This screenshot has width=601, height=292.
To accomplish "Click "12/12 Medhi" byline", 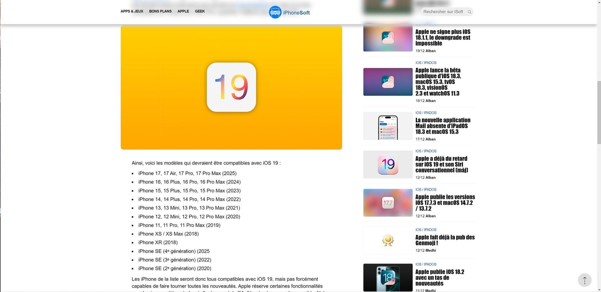I will click(x=426, y=250).
